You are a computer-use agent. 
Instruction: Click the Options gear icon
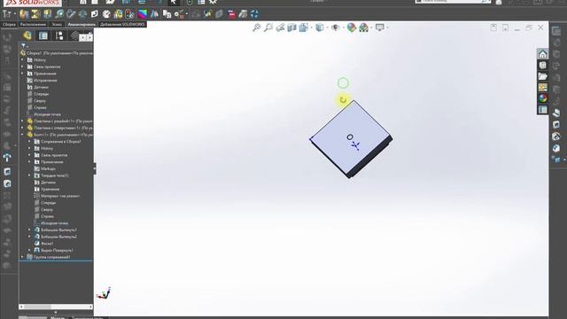tap(213, 2)
